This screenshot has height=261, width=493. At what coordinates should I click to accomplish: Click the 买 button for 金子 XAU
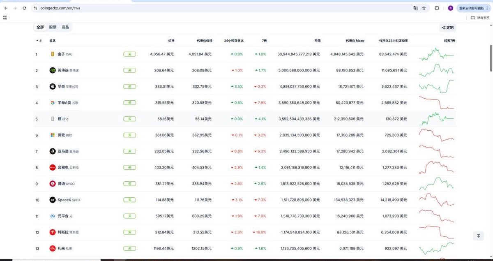click(129, 54)
